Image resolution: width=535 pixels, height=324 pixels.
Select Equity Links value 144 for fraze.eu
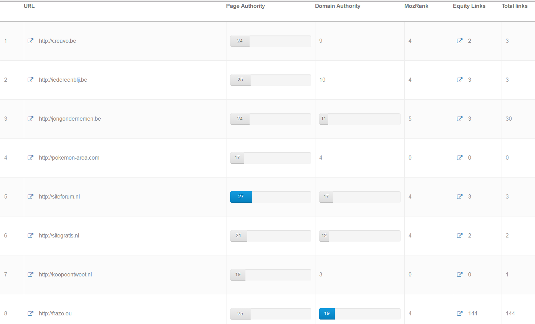[x=473, y=313]
